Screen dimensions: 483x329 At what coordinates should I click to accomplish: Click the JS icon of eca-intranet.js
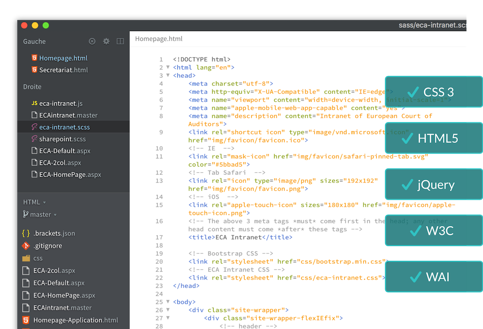pyautogui.click(x=34, y=103)
